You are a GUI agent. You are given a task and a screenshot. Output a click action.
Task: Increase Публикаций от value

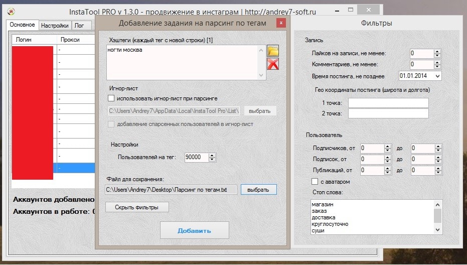pos(387,169)
